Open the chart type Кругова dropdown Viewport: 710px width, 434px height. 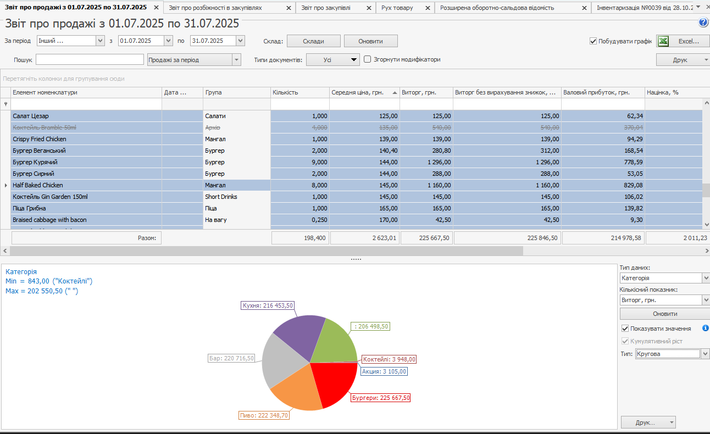click(705, 354)
